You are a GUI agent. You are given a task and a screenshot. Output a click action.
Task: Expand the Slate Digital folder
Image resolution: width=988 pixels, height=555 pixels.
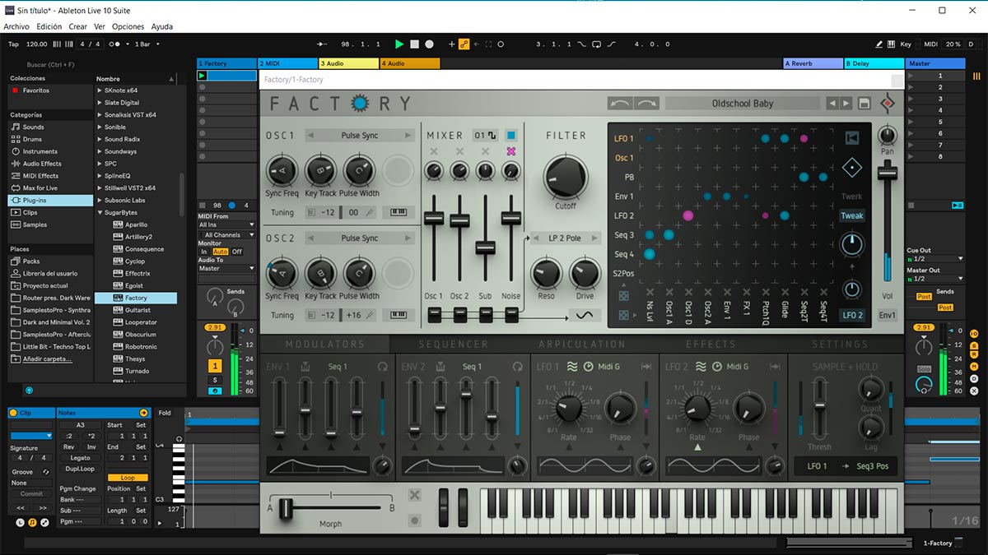pyautogui.click(x=100, y=103)
